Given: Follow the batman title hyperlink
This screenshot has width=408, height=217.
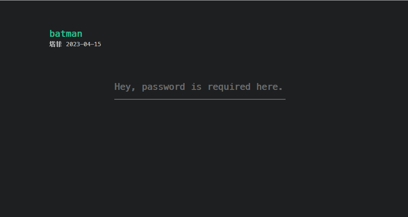Looking at the screenshot, I should click(66, 33).
